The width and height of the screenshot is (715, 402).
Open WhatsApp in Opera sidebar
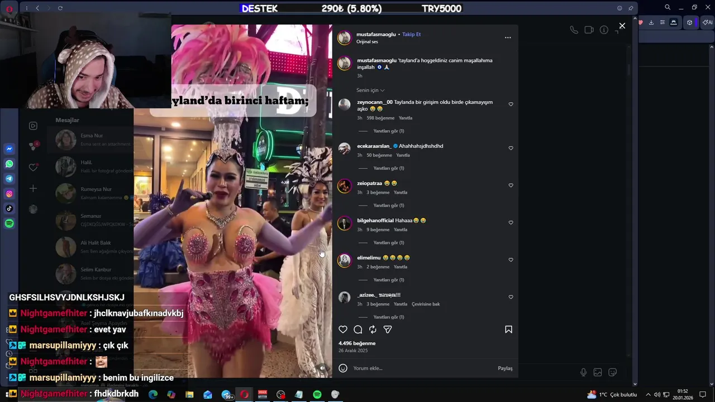9,164
